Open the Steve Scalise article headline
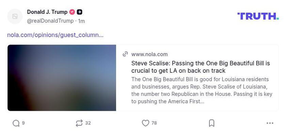This screenshot has height=138, width=286. coord(200,67)
